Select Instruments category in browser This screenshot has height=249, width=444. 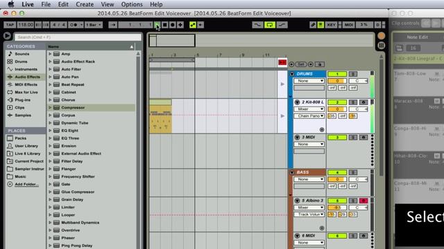[26, 69]
